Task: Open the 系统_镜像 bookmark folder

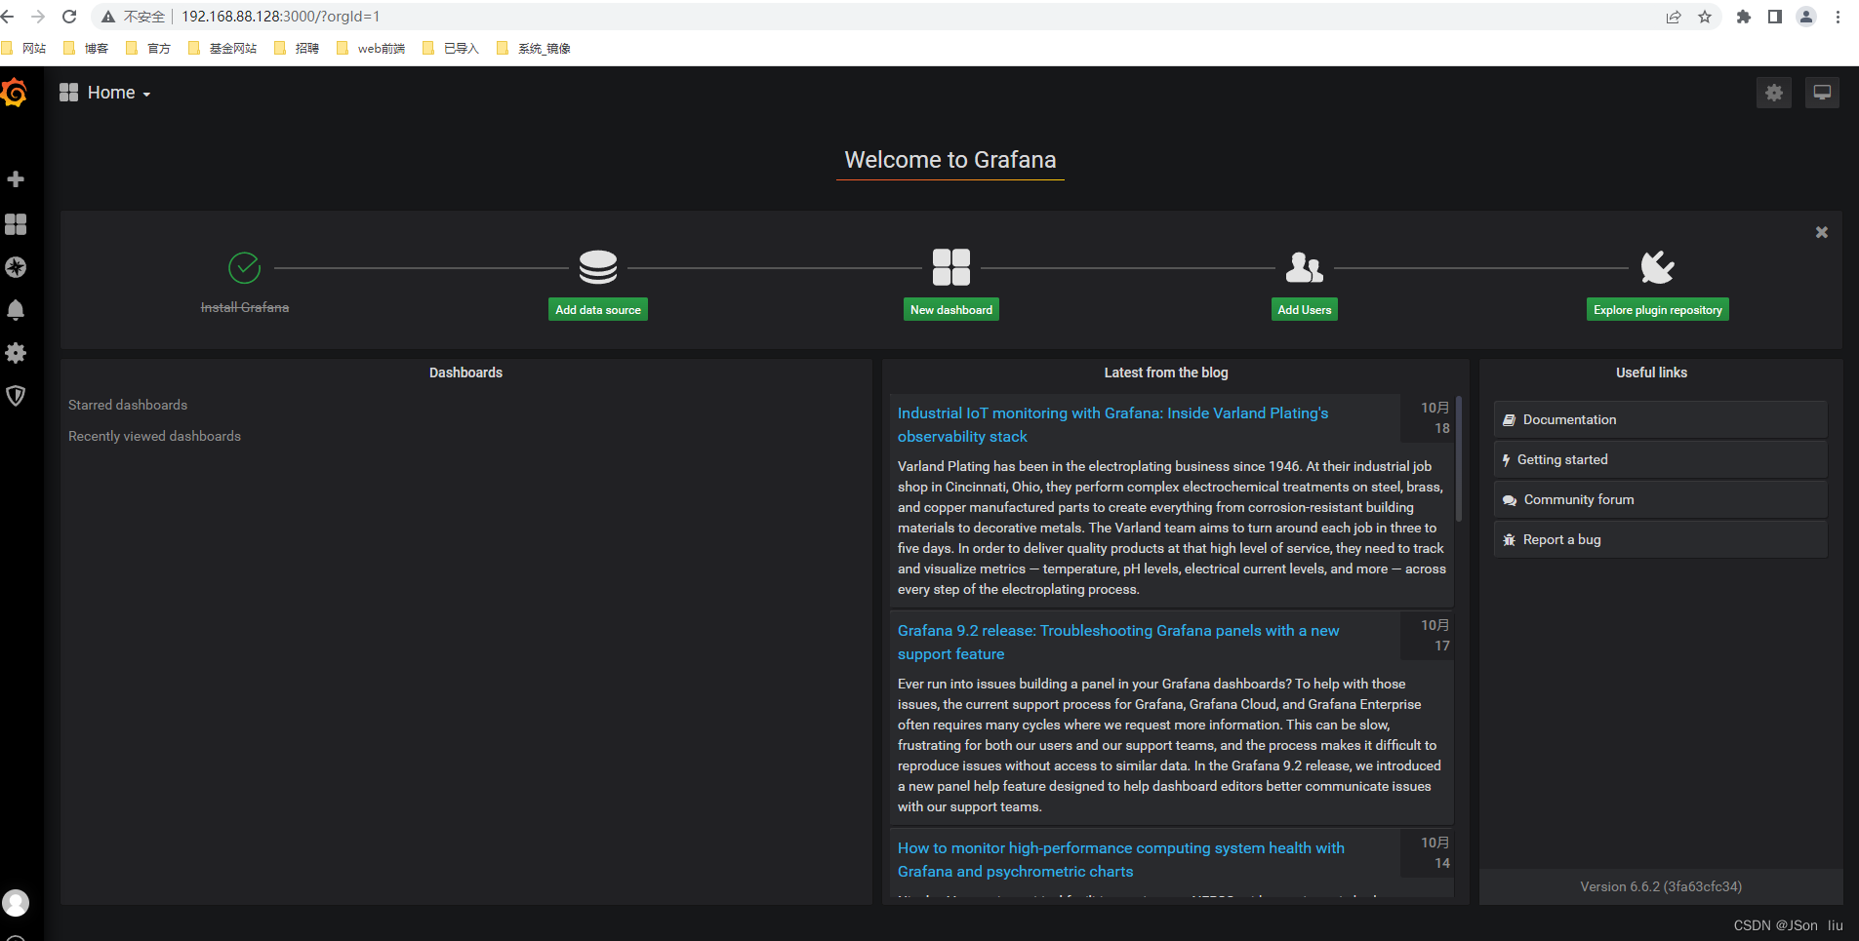Action: point(534,48)
